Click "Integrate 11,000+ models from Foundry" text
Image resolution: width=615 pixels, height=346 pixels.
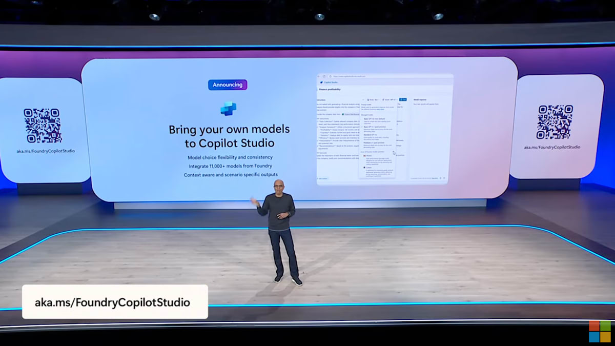(230, 166)
